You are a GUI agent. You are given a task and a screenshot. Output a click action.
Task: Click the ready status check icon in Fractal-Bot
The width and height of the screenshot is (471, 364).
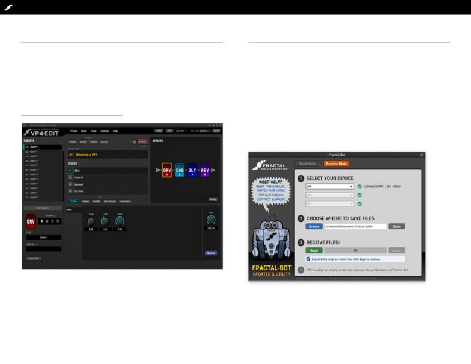pos(308,259)
